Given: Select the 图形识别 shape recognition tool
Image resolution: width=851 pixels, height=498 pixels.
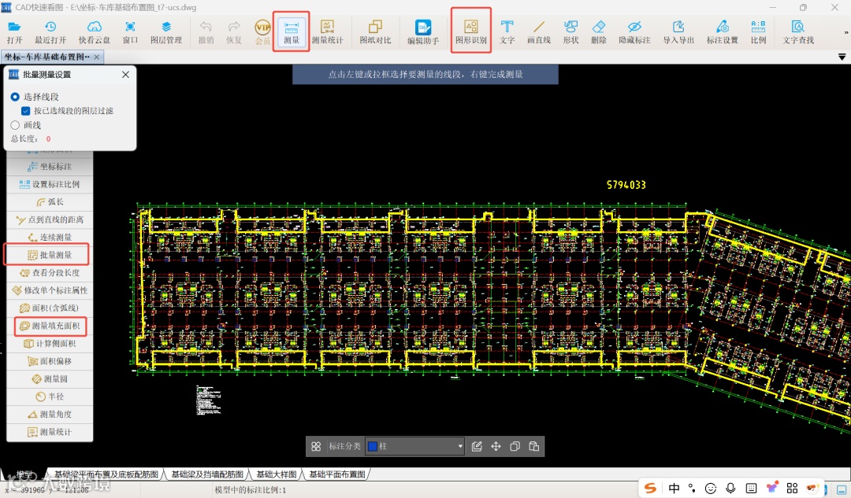Looking at the screenshot, I should [x=471, y=31].
